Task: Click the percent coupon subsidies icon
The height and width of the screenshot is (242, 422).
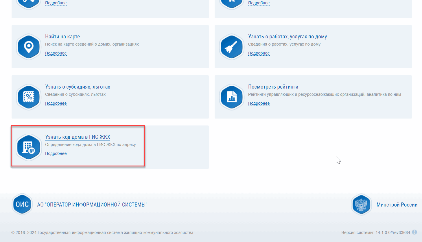Action: pyautogui.click(x=28, y=97)
